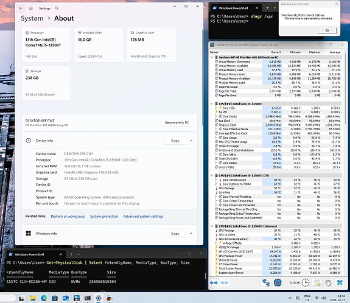350x303 pixels.
Task: Open HWiNFO network remote connection icon
Action: [266, 283]
